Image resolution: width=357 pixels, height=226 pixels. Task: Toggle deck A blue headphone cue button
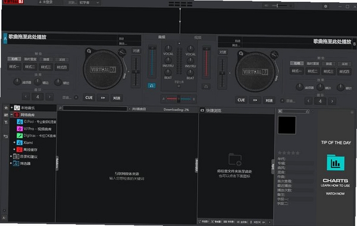click(151, 86)
